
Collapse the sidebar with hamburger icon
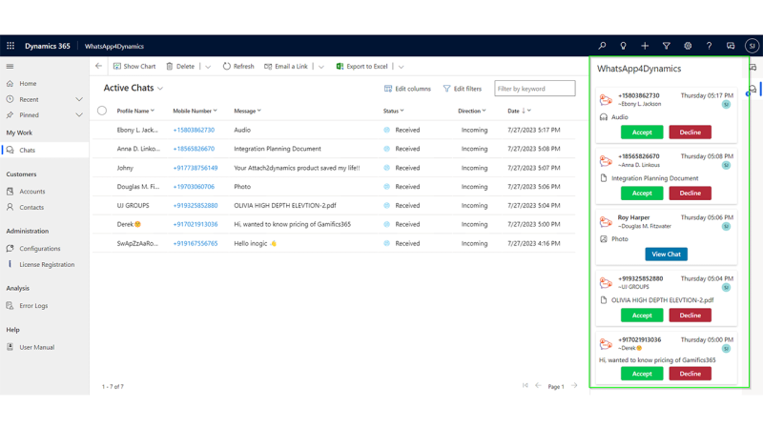[x=10, y=67]
